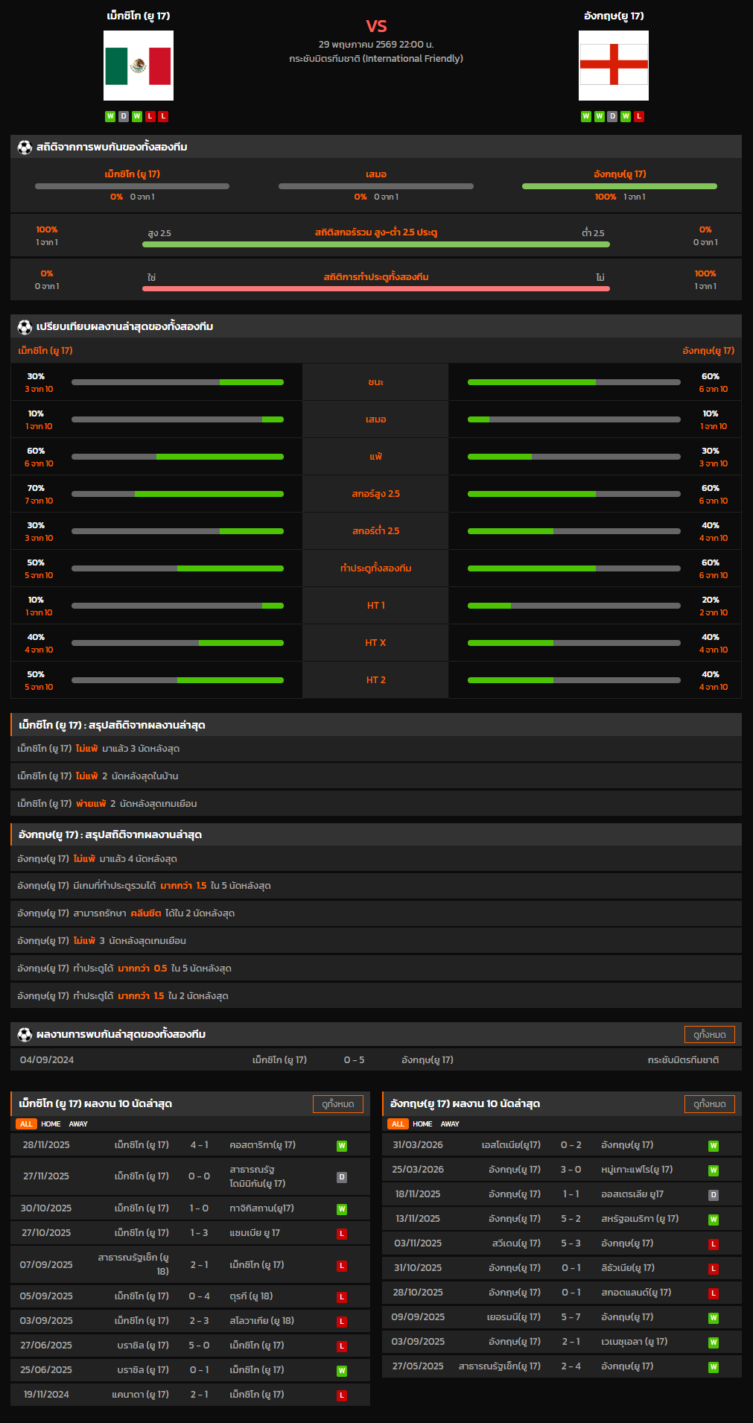Click D badge for 27/11/2025 Mexico match
This screenshot has height=1423, width=753.
342,1177
